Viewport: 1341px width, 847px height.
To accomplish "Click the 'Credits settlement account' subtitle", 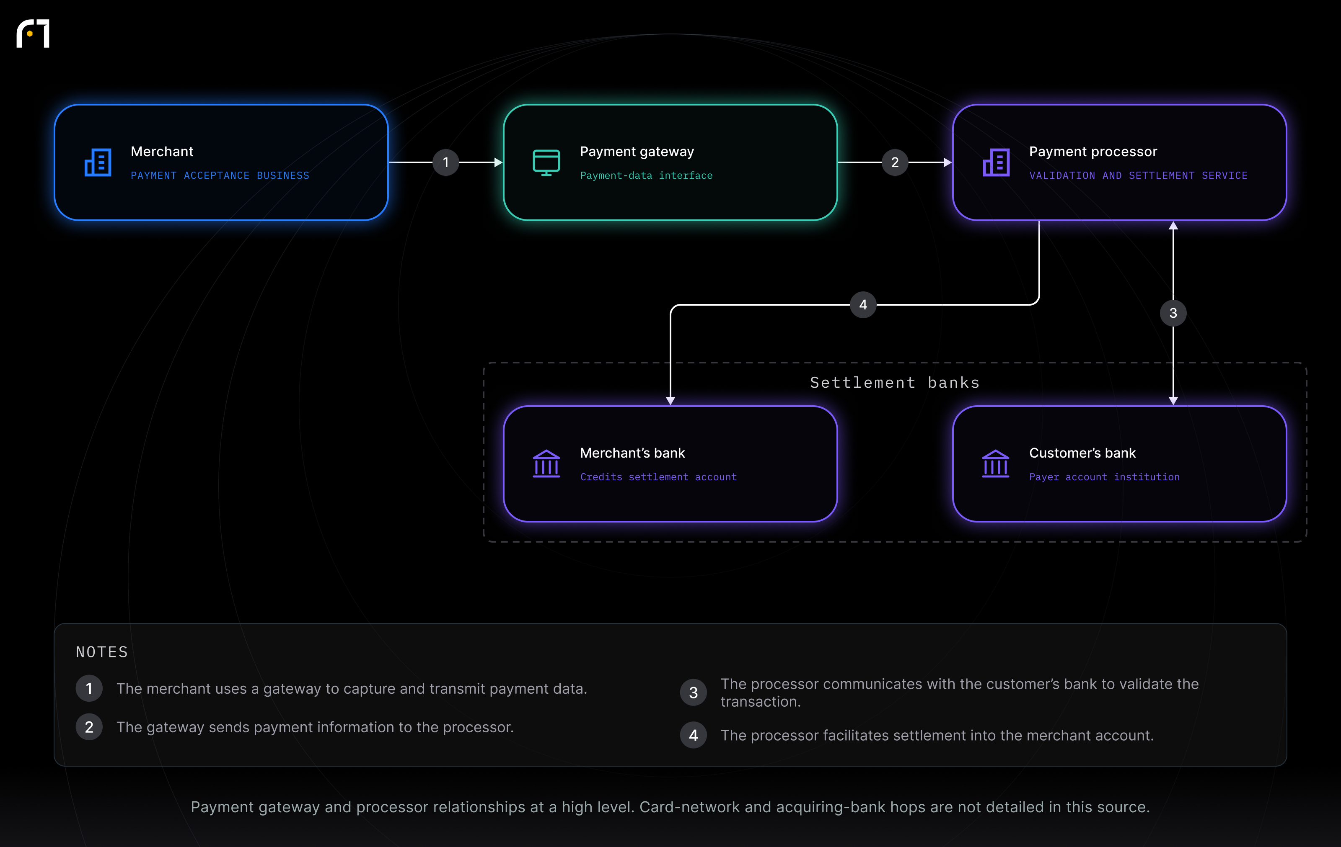I will click(658, 477).
